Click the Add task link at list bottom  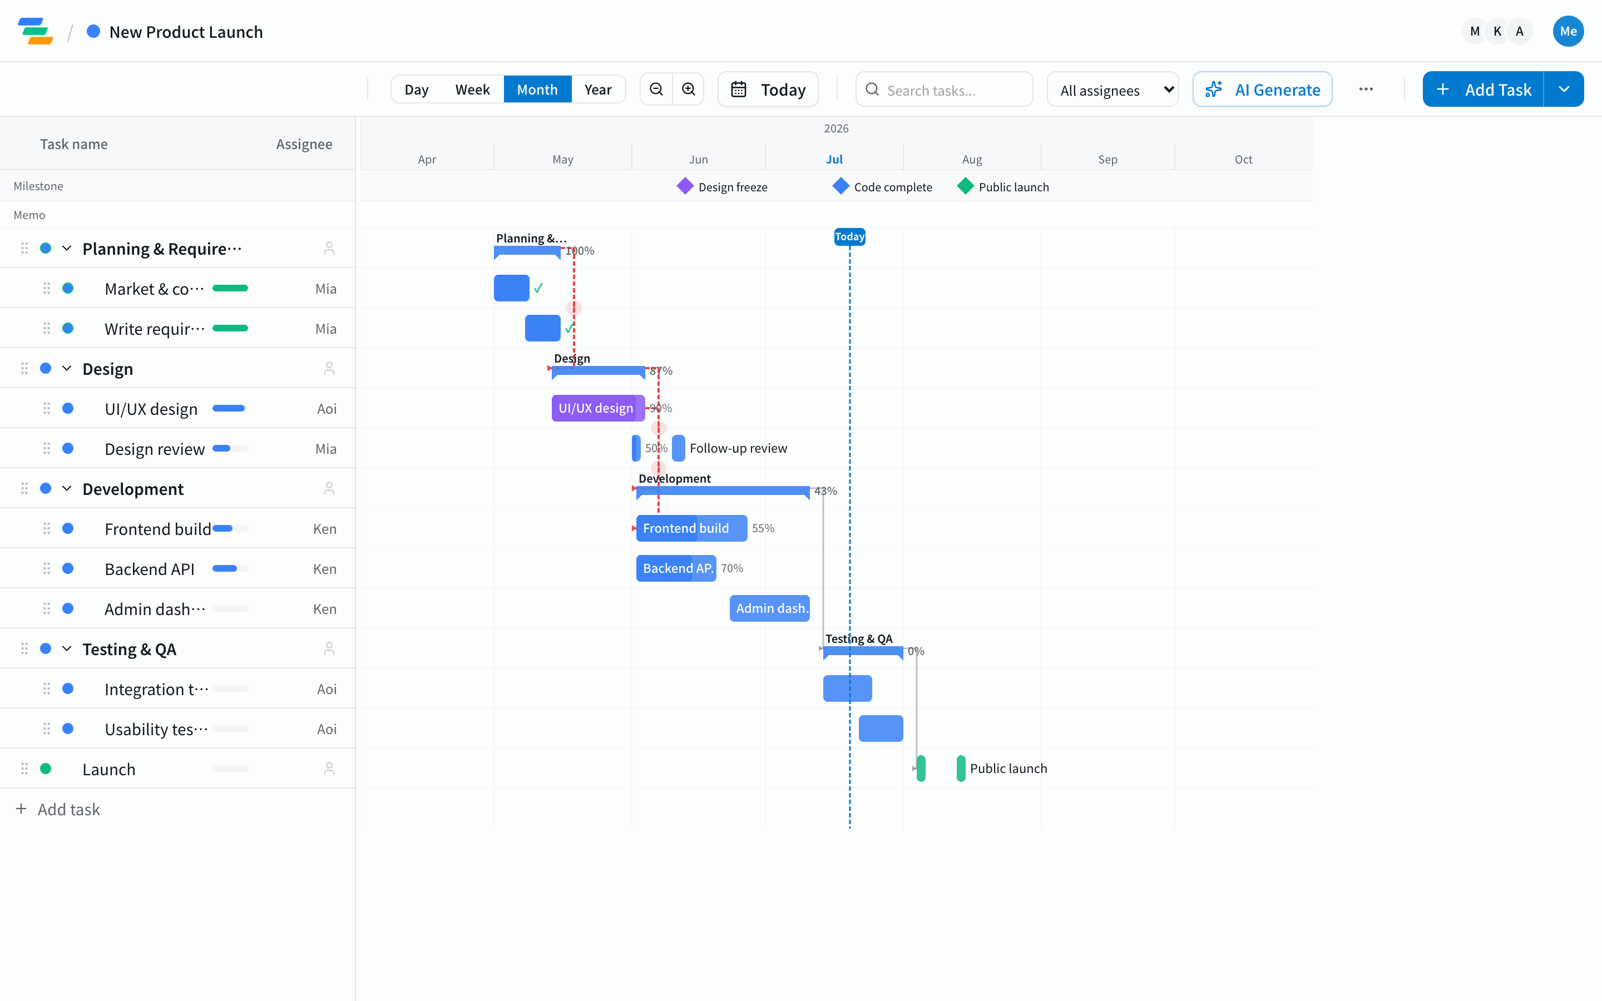(69, 809)
